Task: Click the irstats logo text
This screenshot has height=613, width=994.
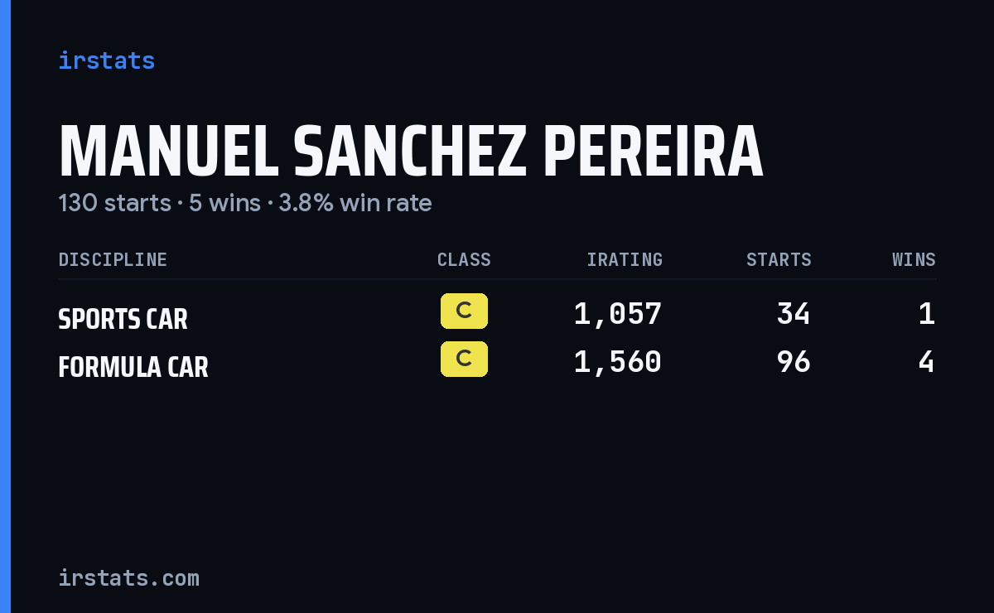Action: 106,60
